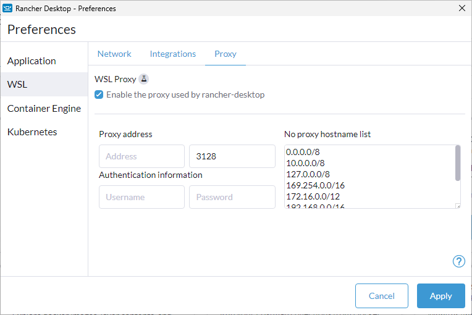Image resolution: width=472 pixels, height=315 pixels.
Task: Open the Integrations tab
Action: click(172, 54)
